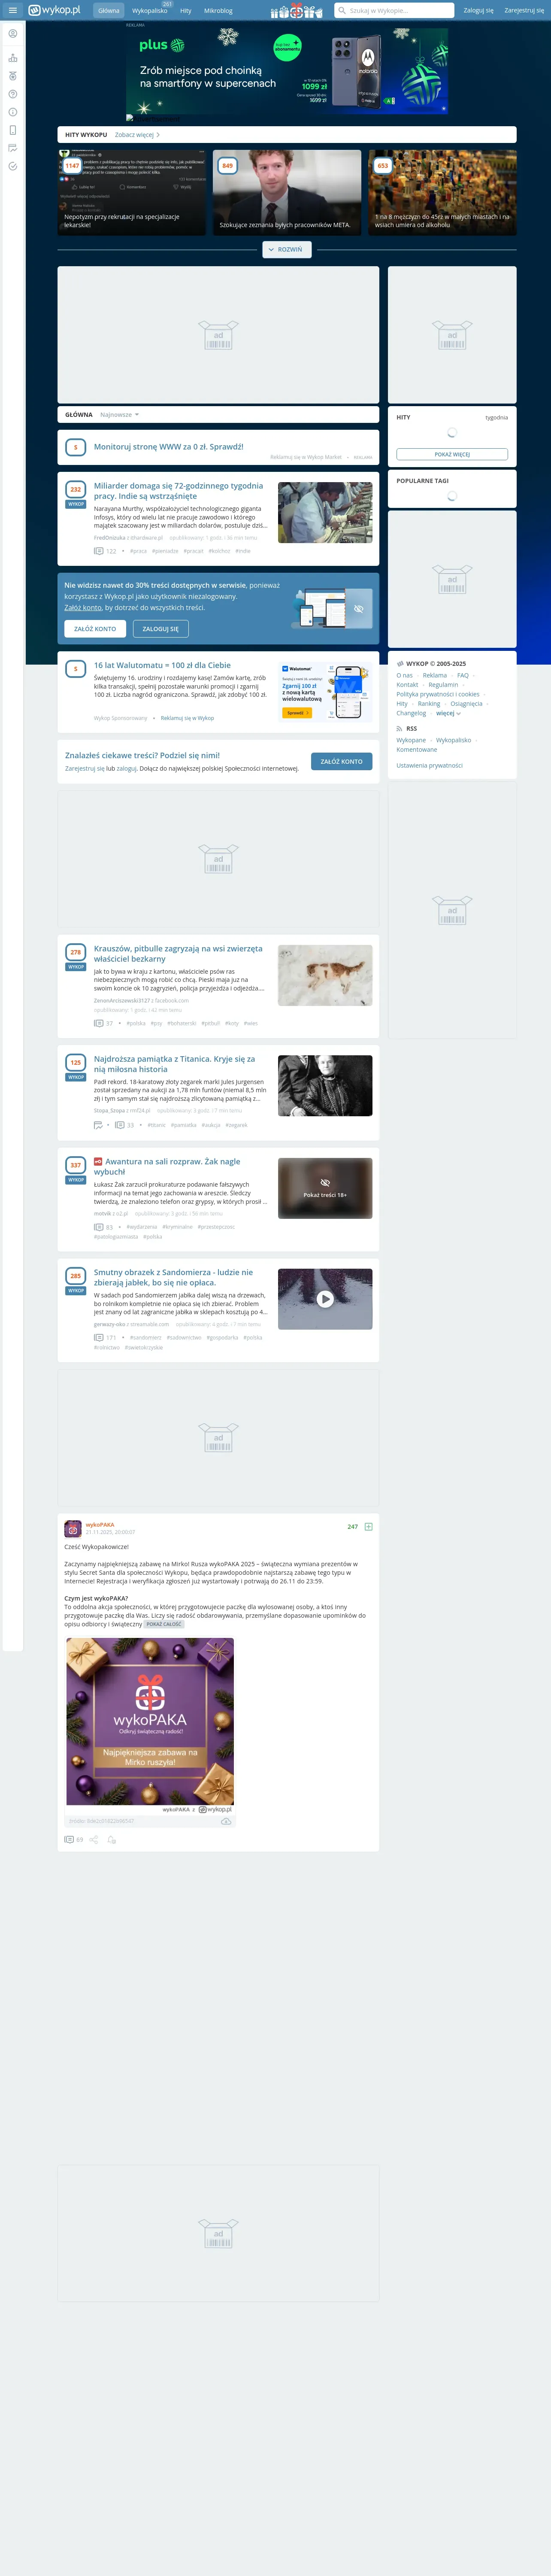Open the comments icon with 69 on wykoPAKA post
Image resolution: width=551 pixels, height=2576 pixels.
69,1839
